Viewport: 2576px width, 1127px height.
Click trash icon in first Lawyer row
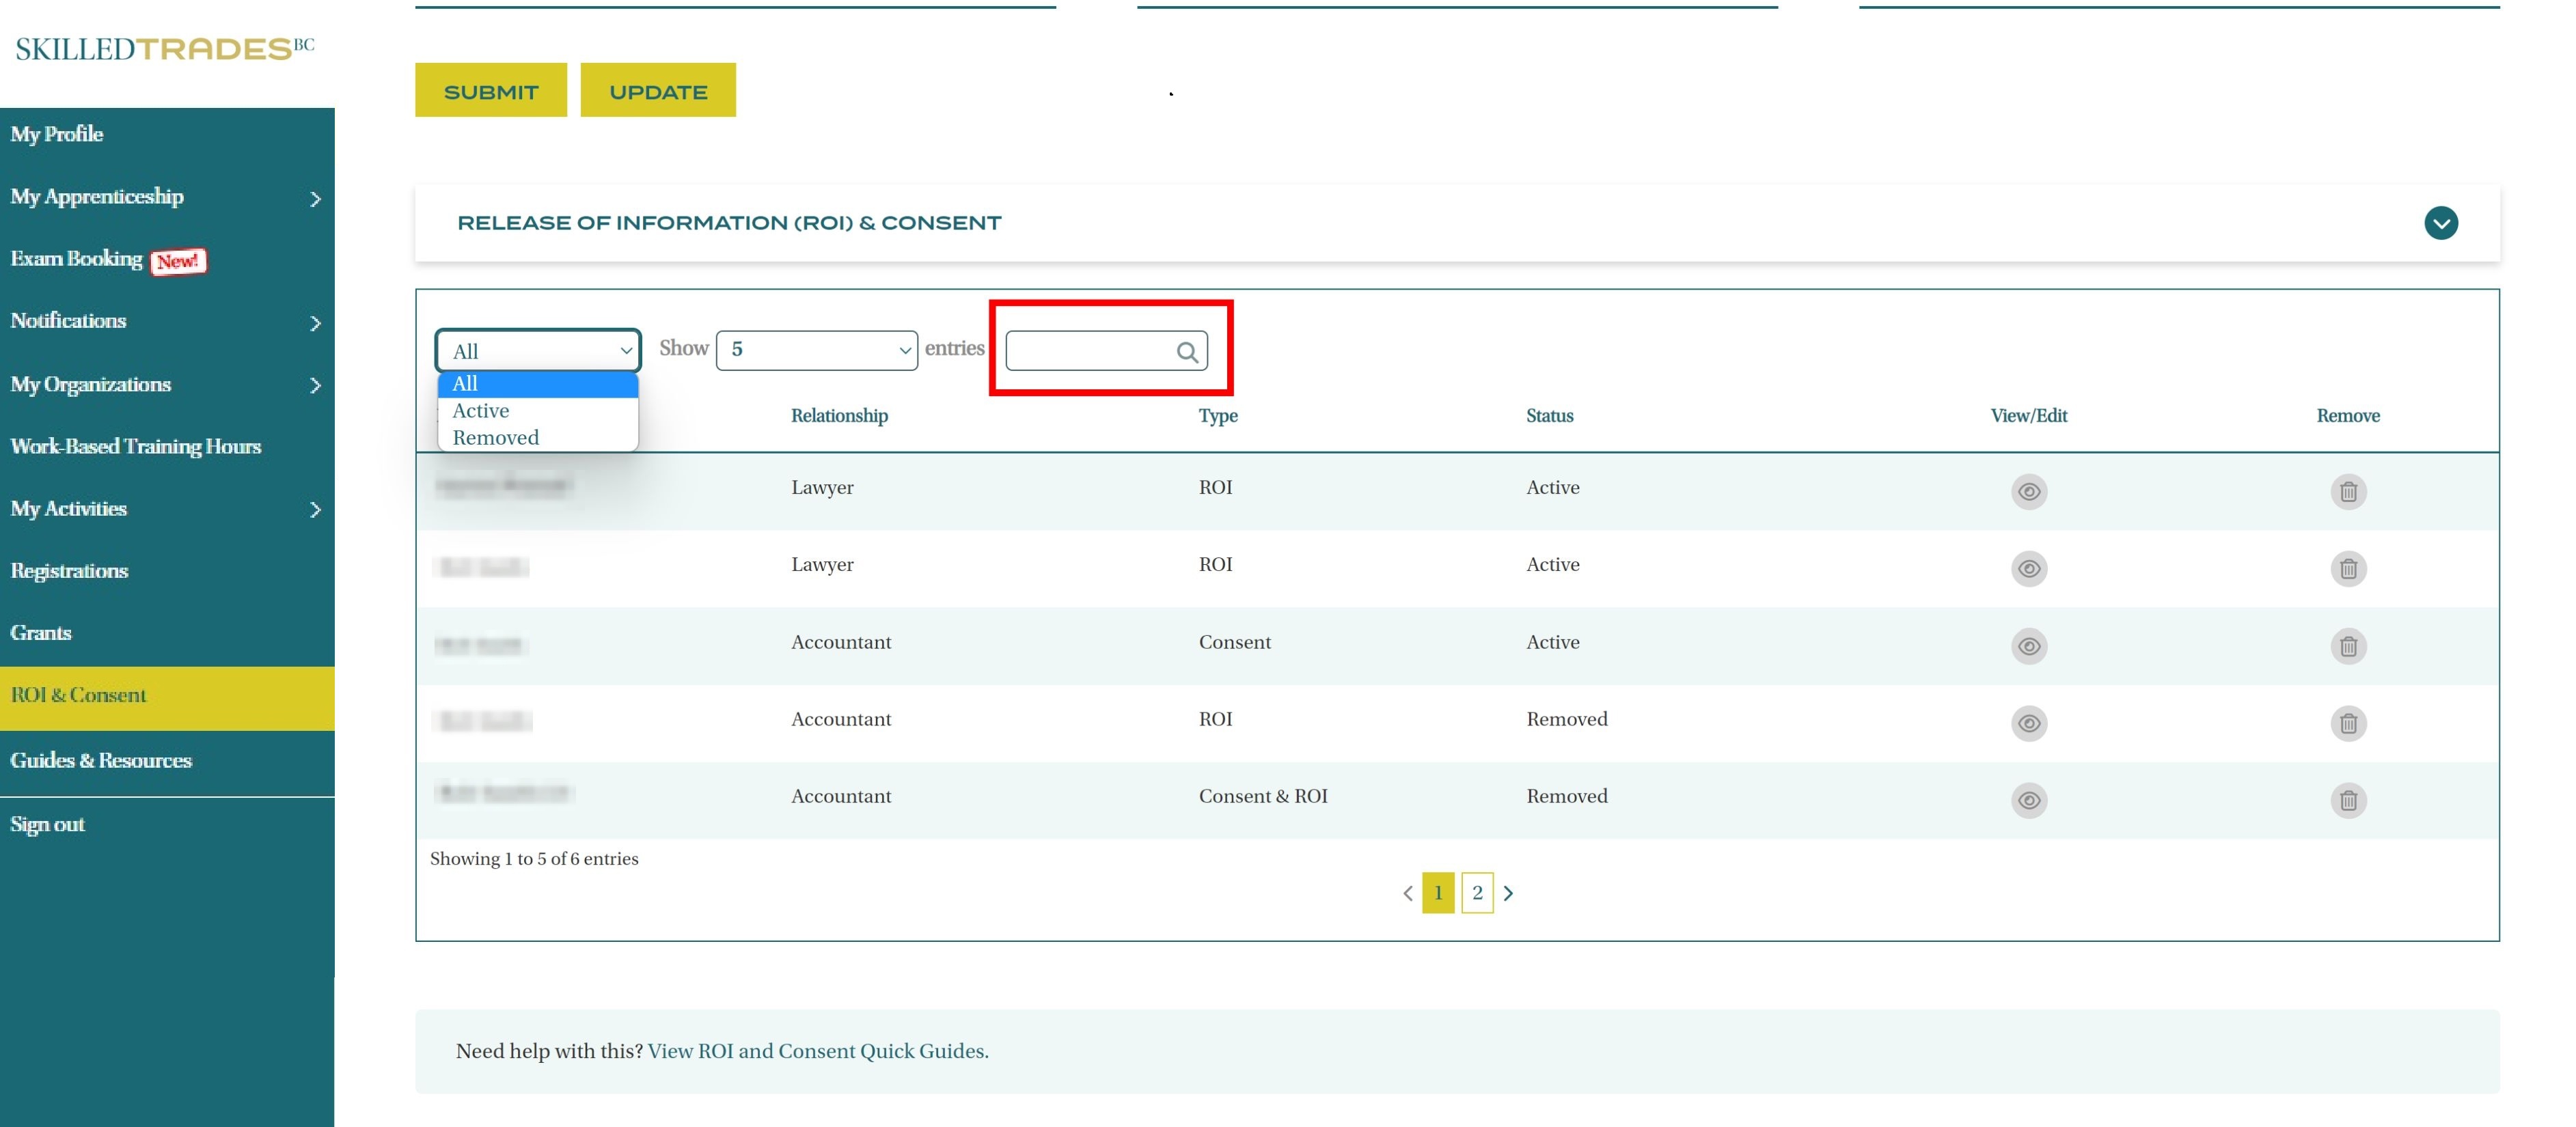coord(2348,492)
